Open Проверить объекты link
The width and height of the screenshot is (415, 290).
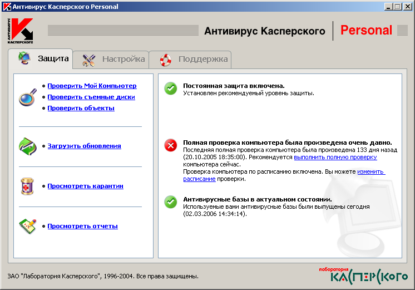81,108
